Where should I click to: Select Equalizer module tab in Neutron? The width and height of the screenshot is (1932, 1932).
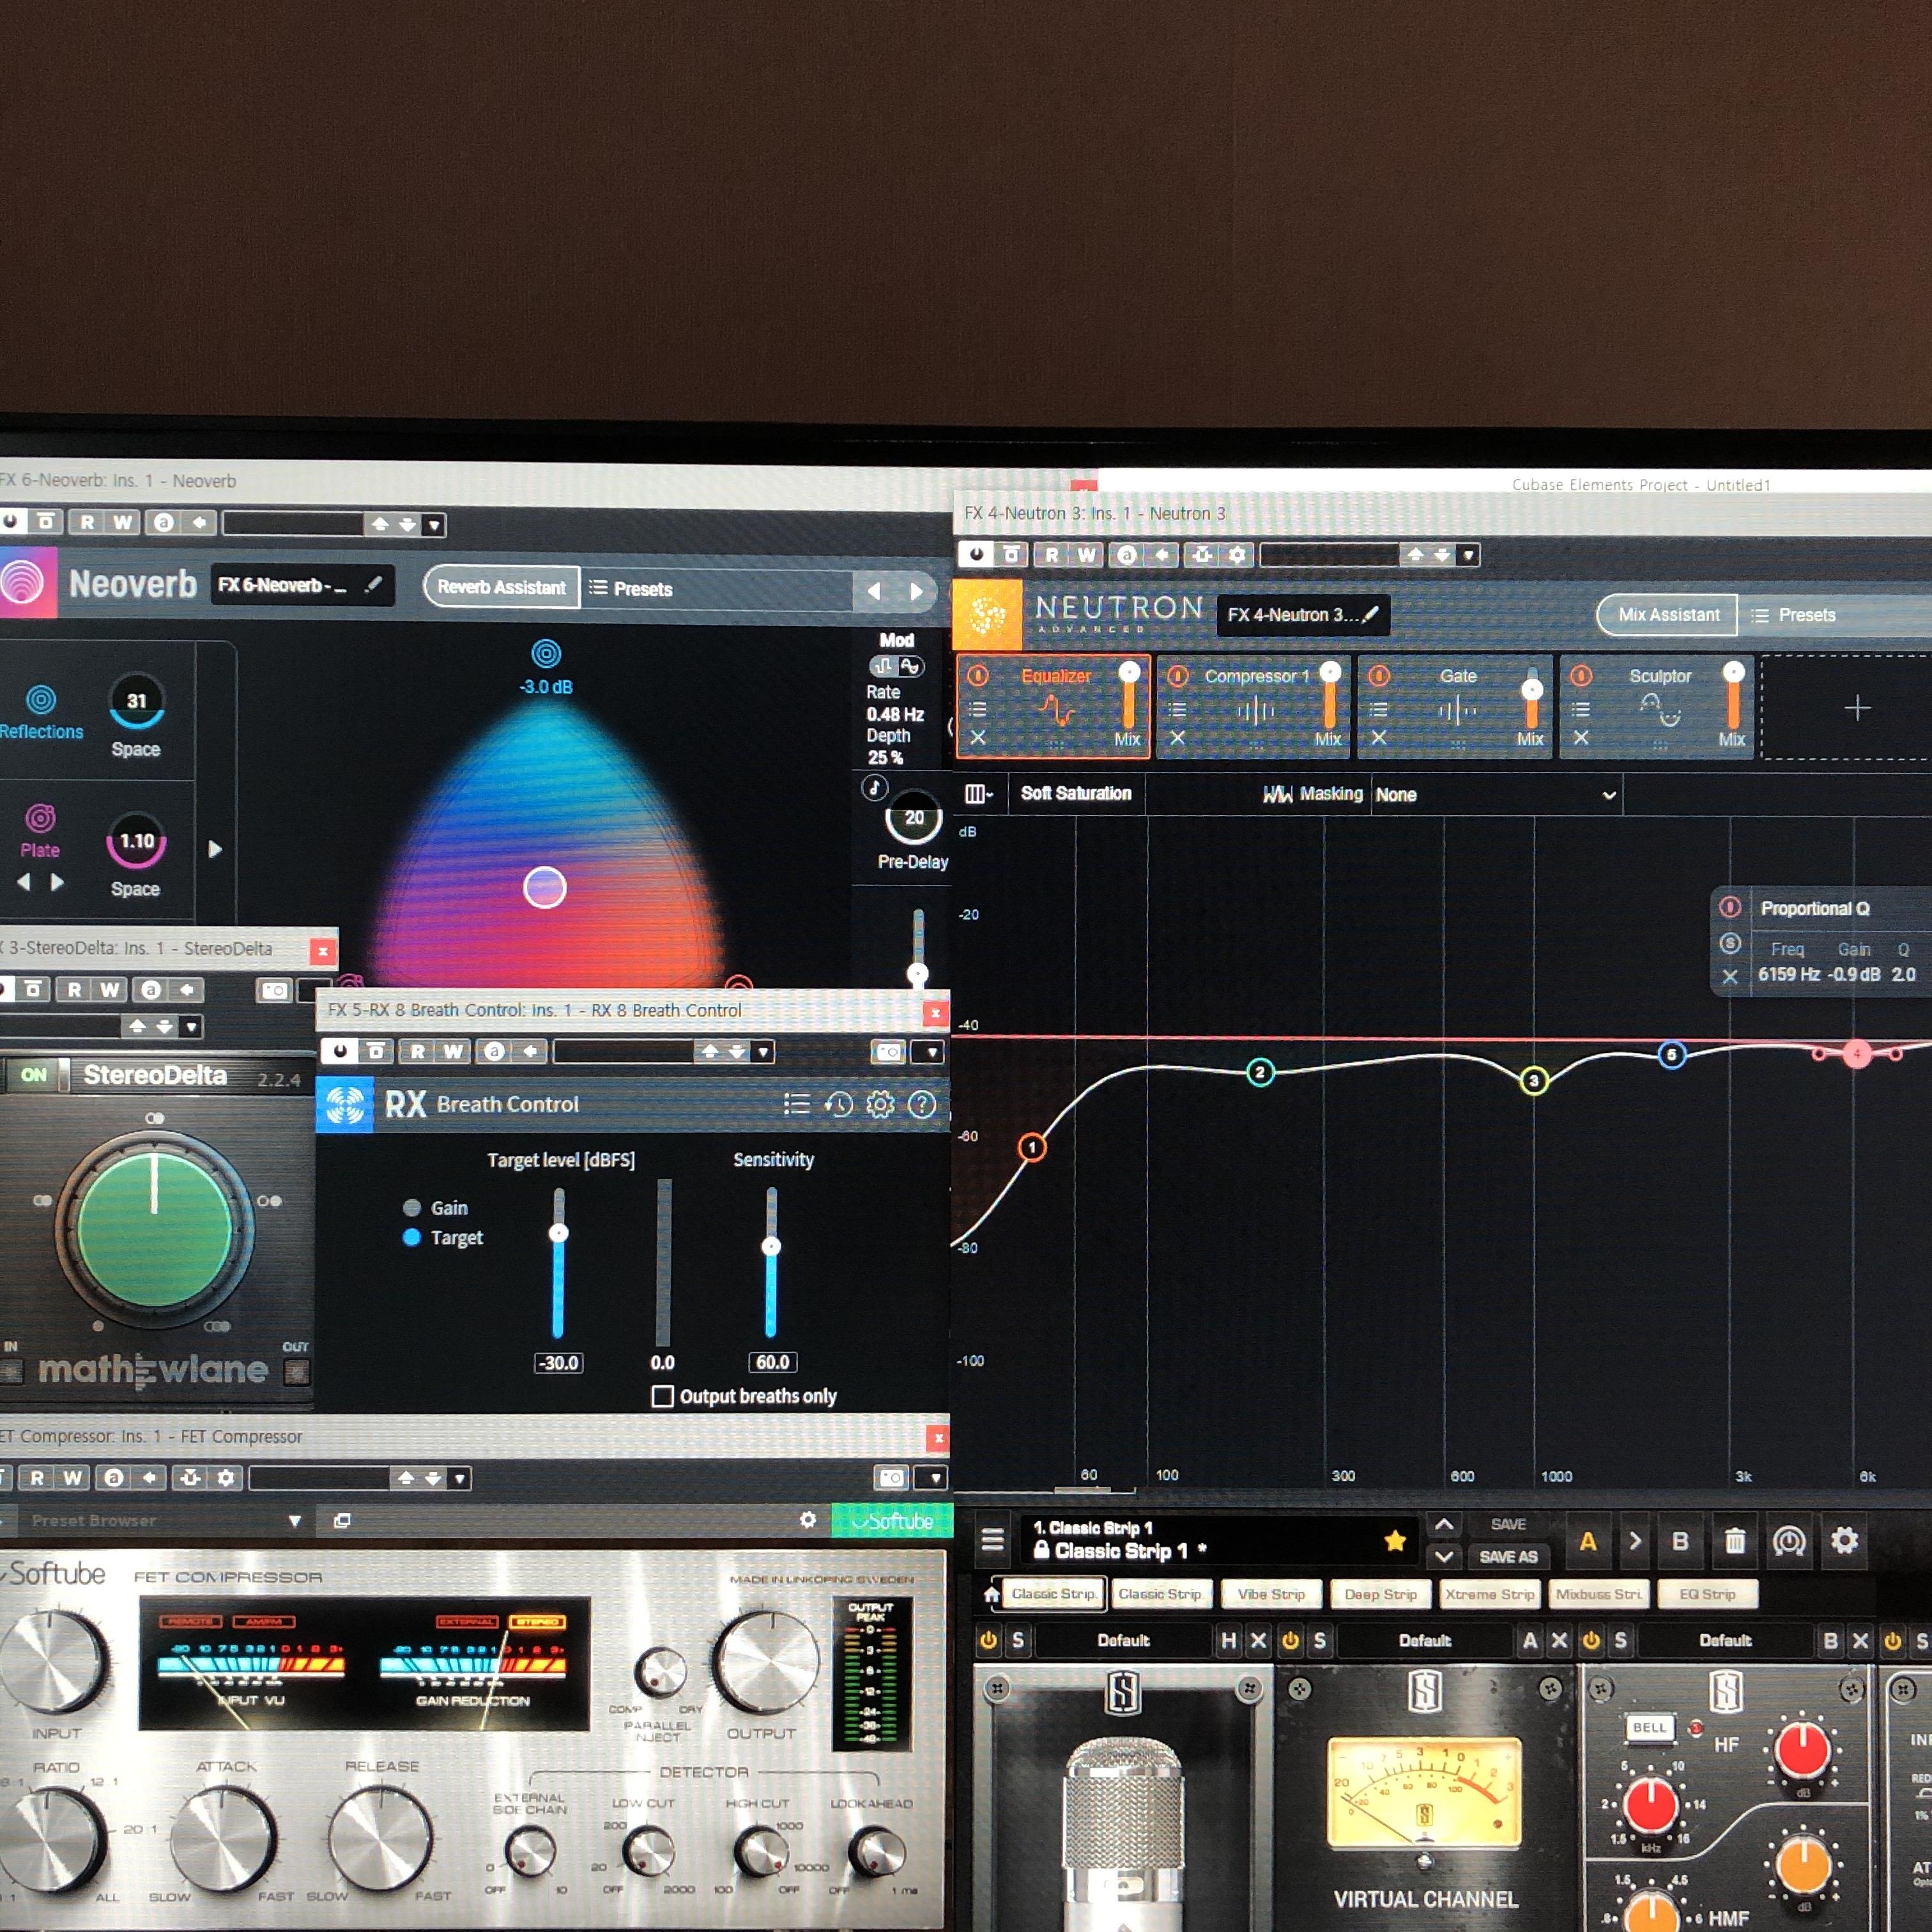(1054, 706)
